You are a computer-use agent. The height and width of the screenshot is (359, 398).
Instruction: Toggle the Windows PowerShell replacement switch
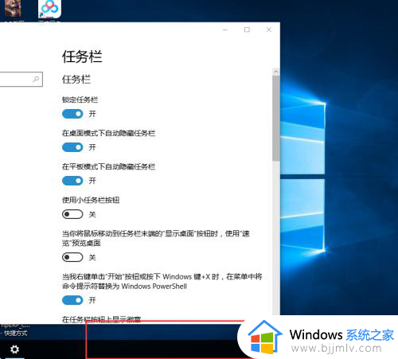pos(72,300)
